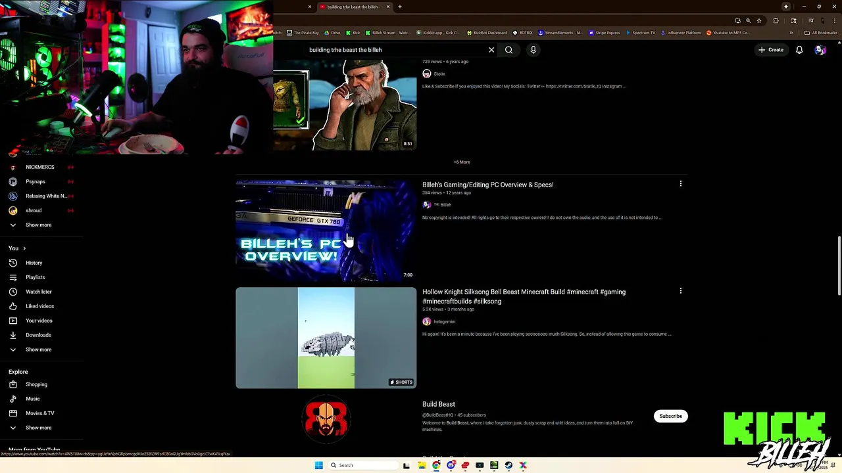842x473 pixels.
Task: Open the NICKMERCS subscription channel
Action: pyautogui.click(x=41, y=167)
